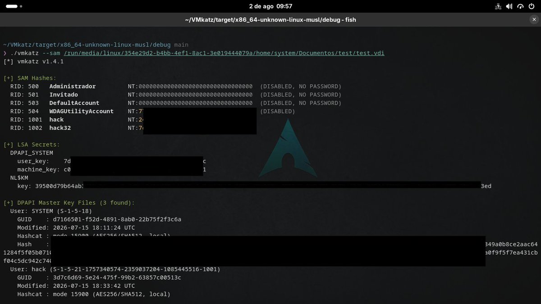Select the hack user SID line ending in -1001

pos(115,269)
